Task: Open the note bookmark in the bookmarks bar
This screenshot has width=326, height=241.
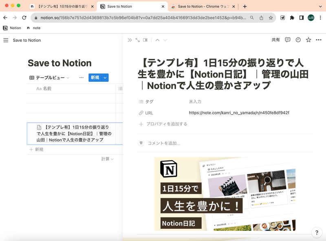Action: 34,28
